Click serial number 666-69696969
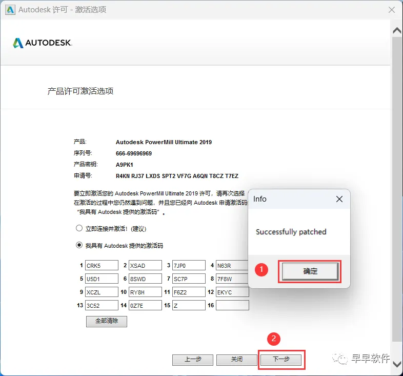The image size is (403, 376). click(134, 153)
